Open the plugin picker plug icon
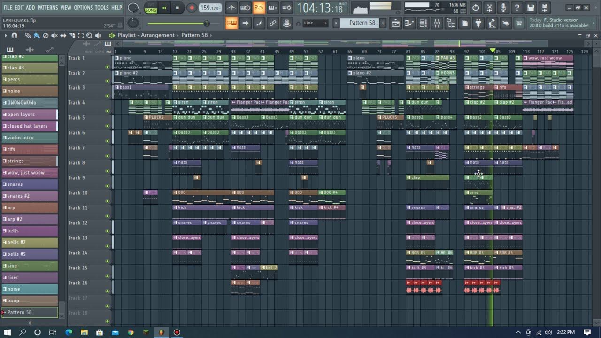 tap(478, 23)
